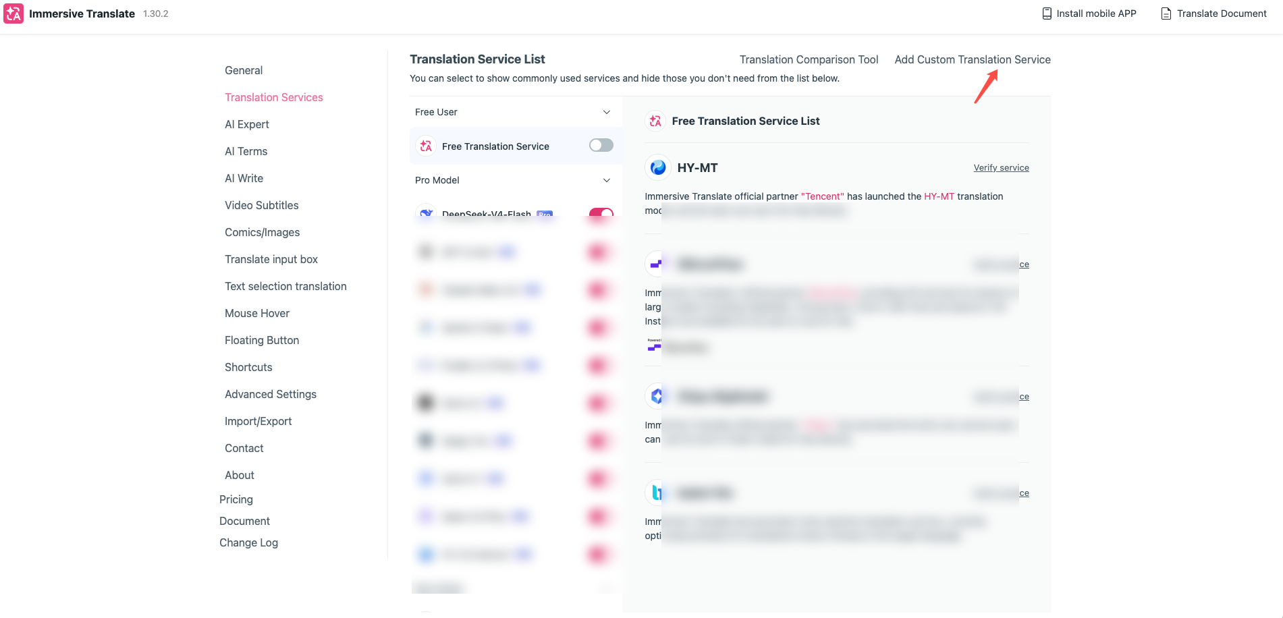Open the Mouse Hover settings
Screen dimensions: 1283x618
click(x=257, y=313)
